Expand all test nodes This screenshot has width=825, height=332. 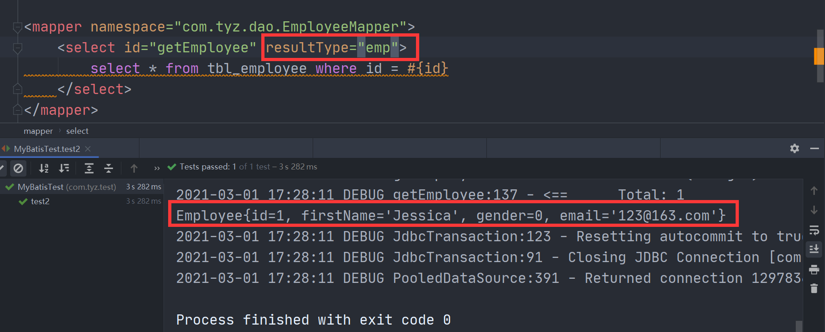89,168
